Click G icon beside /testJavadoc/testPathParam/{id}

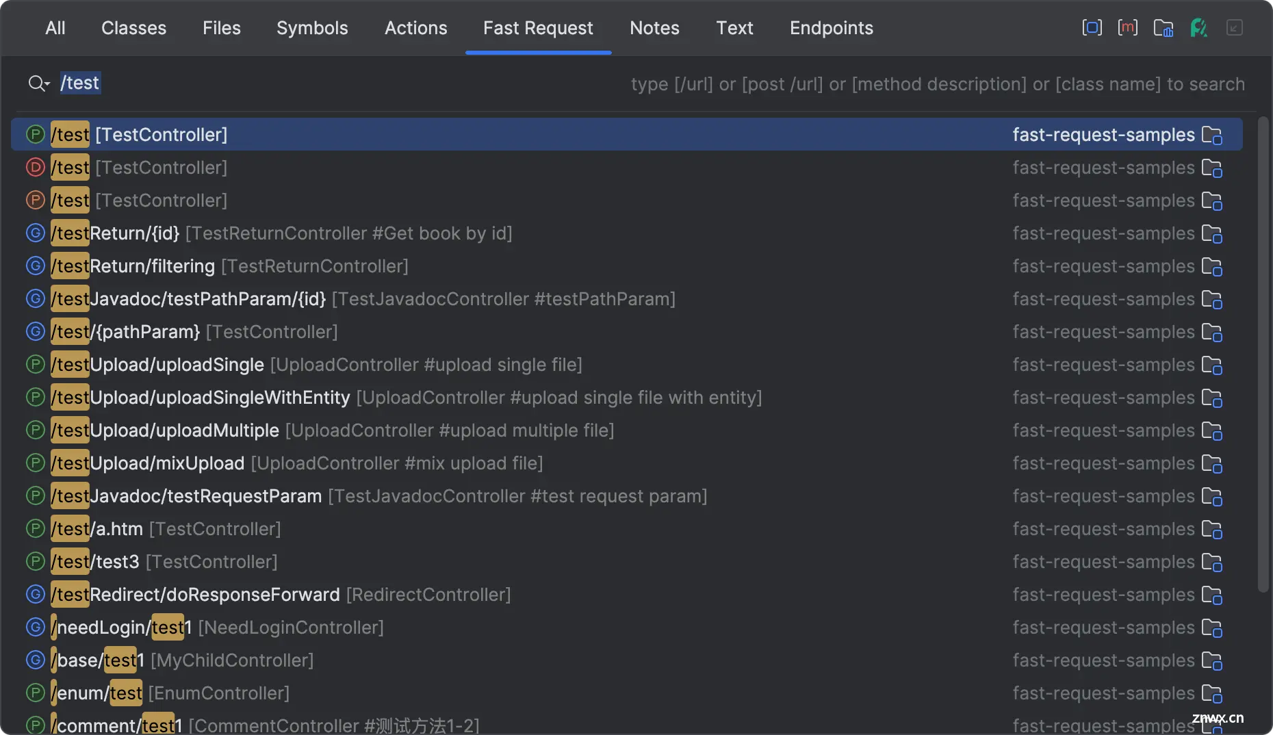[x=36, y=298]
